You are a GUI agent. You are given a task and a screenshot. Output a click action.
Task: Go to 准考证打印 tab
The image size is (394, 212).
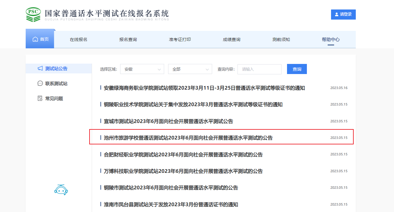pyautogui.click(x=180, y=39)
